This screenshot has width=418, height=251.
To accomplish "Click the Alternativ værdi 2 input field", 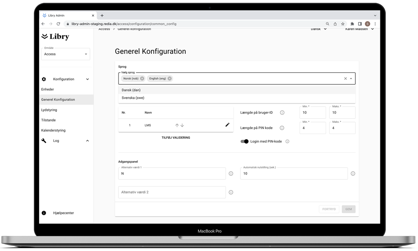I will point(172,192).
